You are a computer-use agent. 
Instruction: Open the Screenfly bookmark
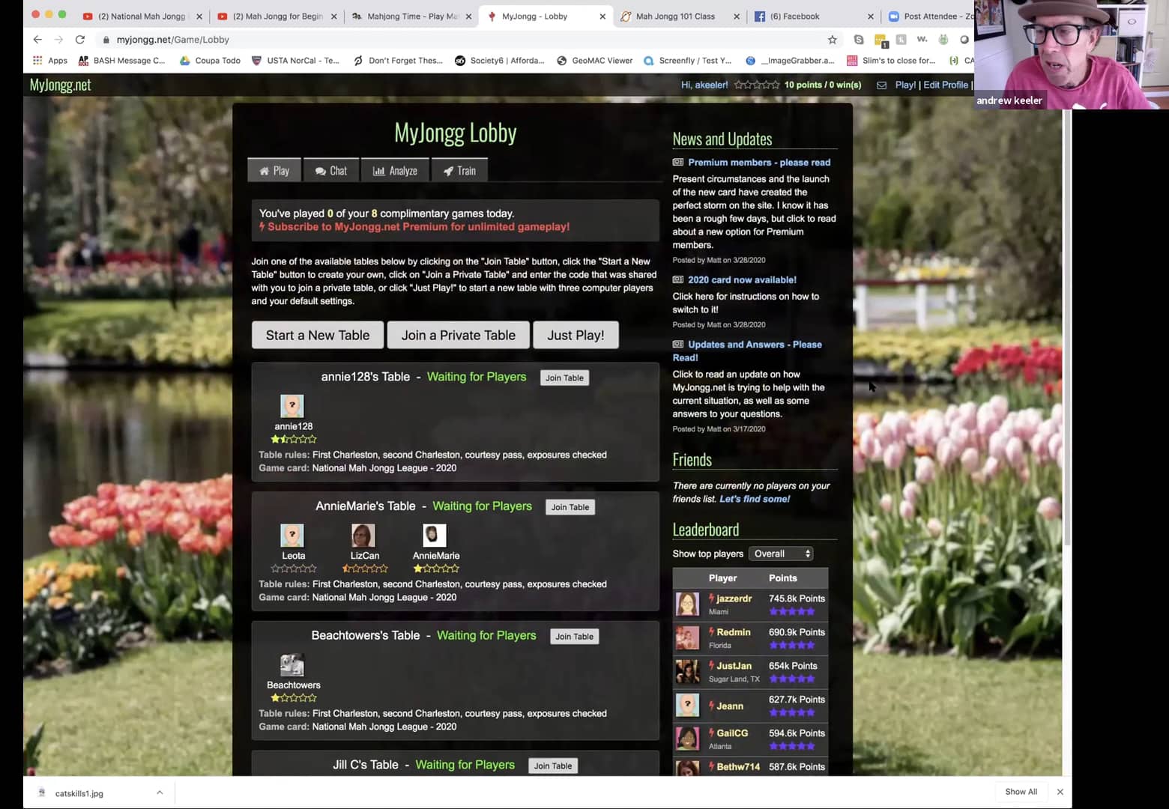pos(687,61)
